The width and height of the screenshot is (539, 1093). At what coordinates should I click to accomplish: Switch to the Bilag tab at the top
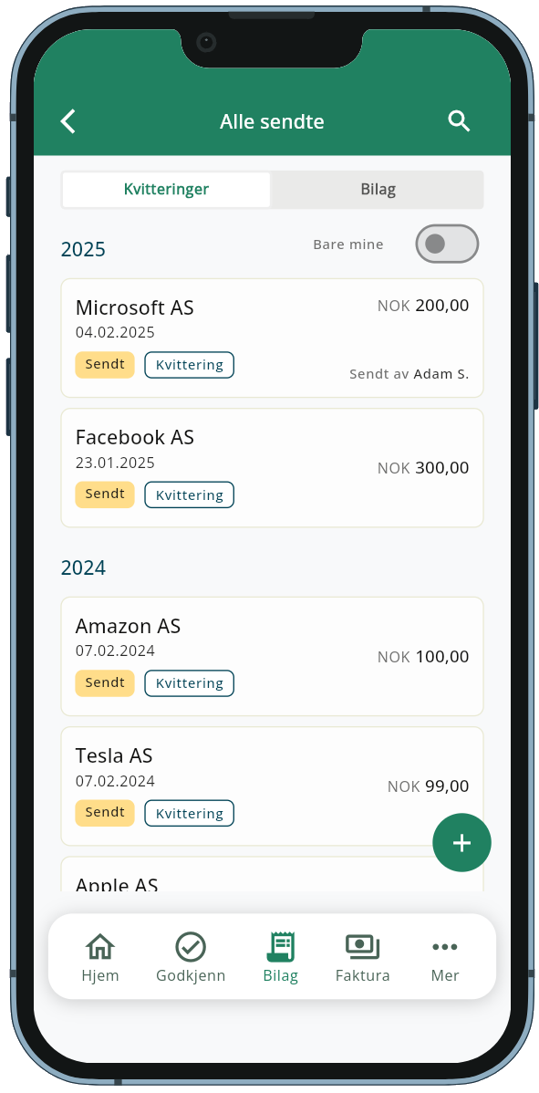coord(378,190)
